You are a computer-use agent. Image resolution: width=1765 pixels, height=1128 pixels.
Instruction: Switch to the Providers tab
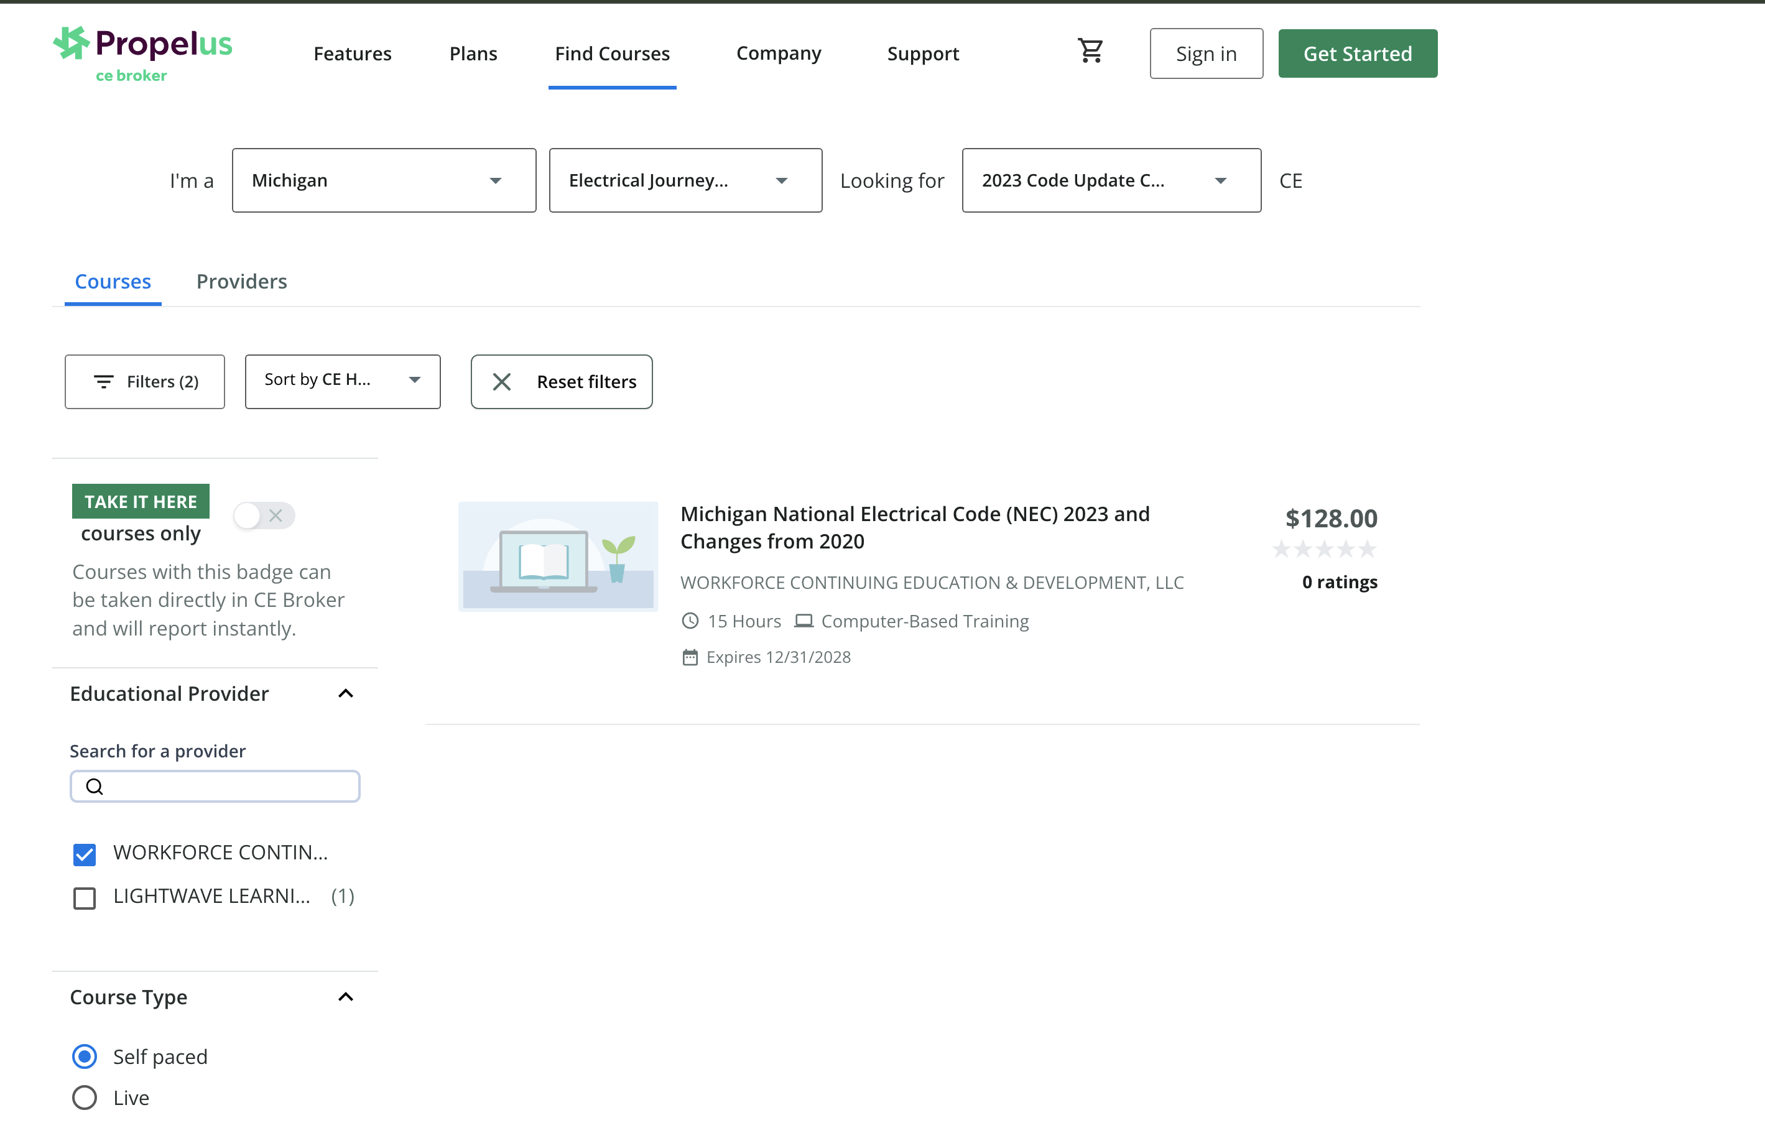pos(241,282)
